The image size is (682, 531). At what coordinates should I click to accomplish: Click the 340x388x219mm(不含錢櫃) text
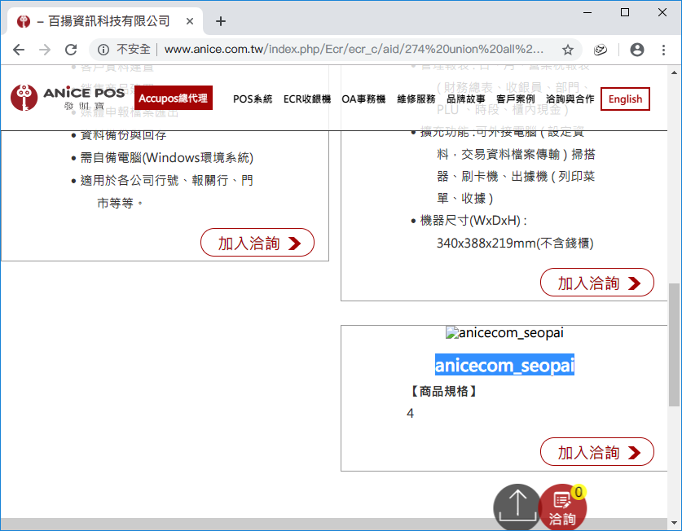[x=515, y=243]
